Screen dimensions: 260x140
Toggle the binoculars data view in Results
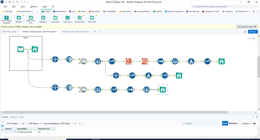pos(2,126)
